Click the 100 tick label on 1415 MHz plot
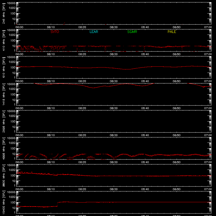This screenshot has height=216, width=216. (x=13, y=94)
